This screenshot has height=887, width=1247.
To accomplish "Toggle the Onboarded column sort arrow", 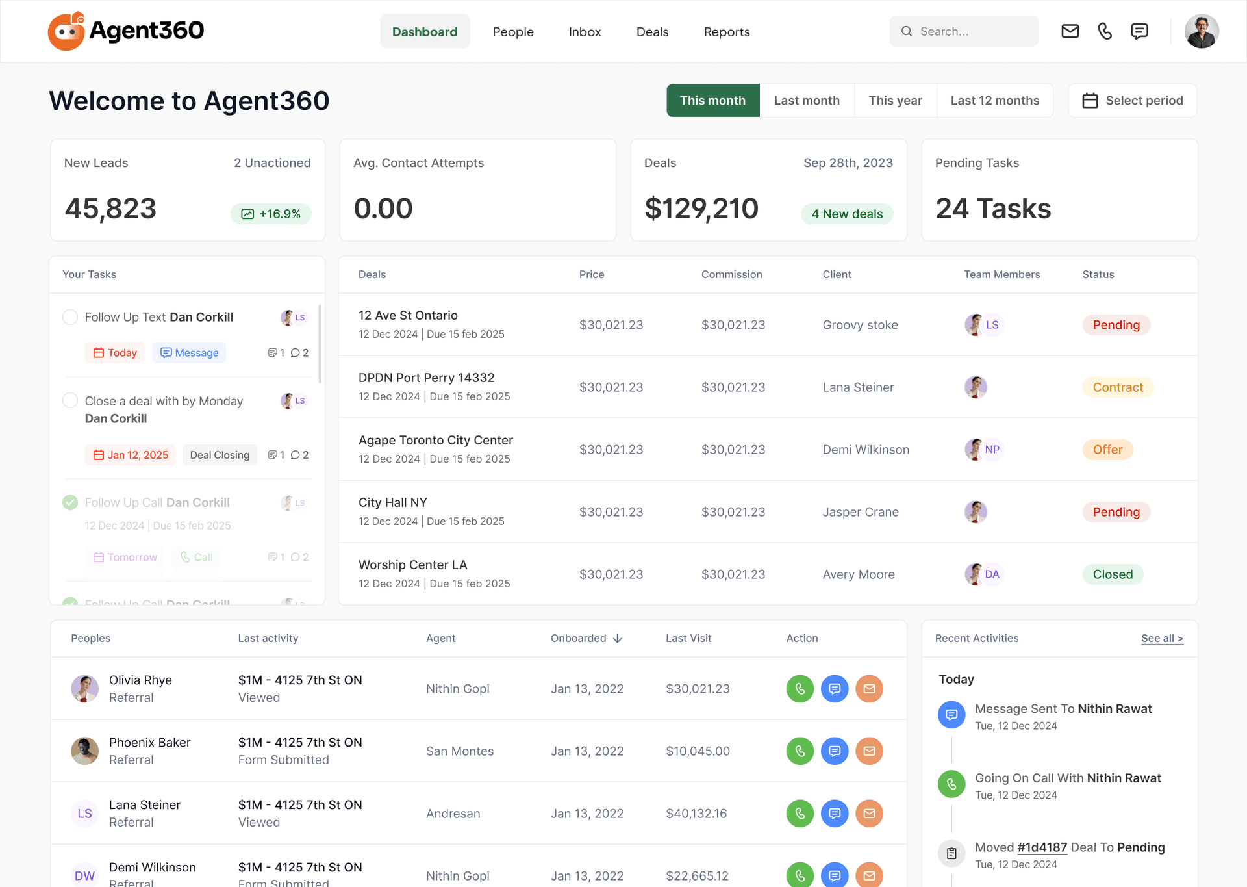I will click(616, 638).
